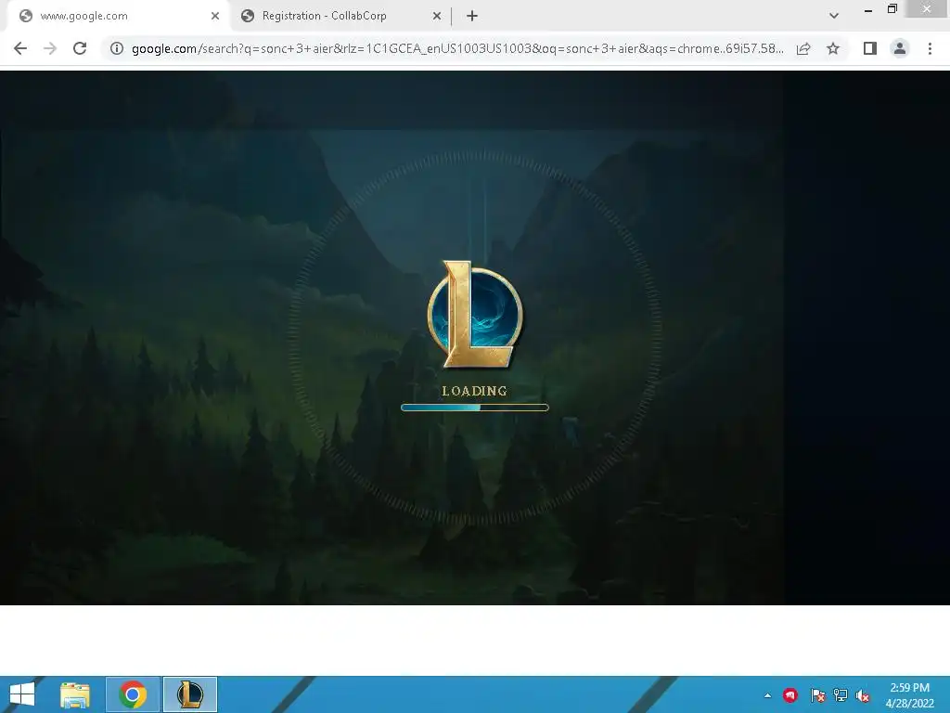Select League of Legends taskbar icon

click(x=189, y=694)
